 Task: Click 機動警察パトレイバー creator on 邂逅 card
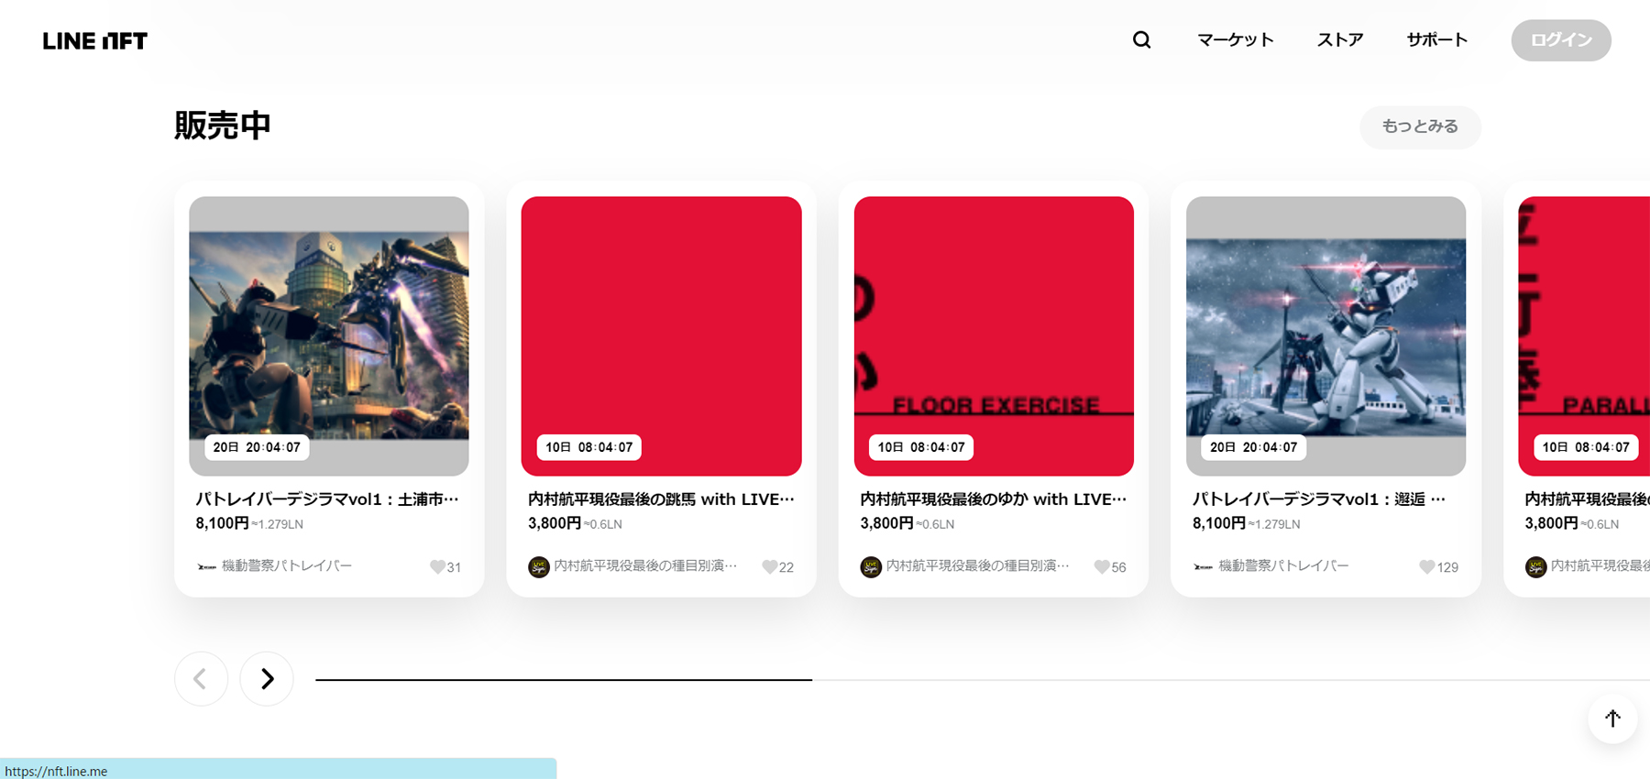(1283, 566)
